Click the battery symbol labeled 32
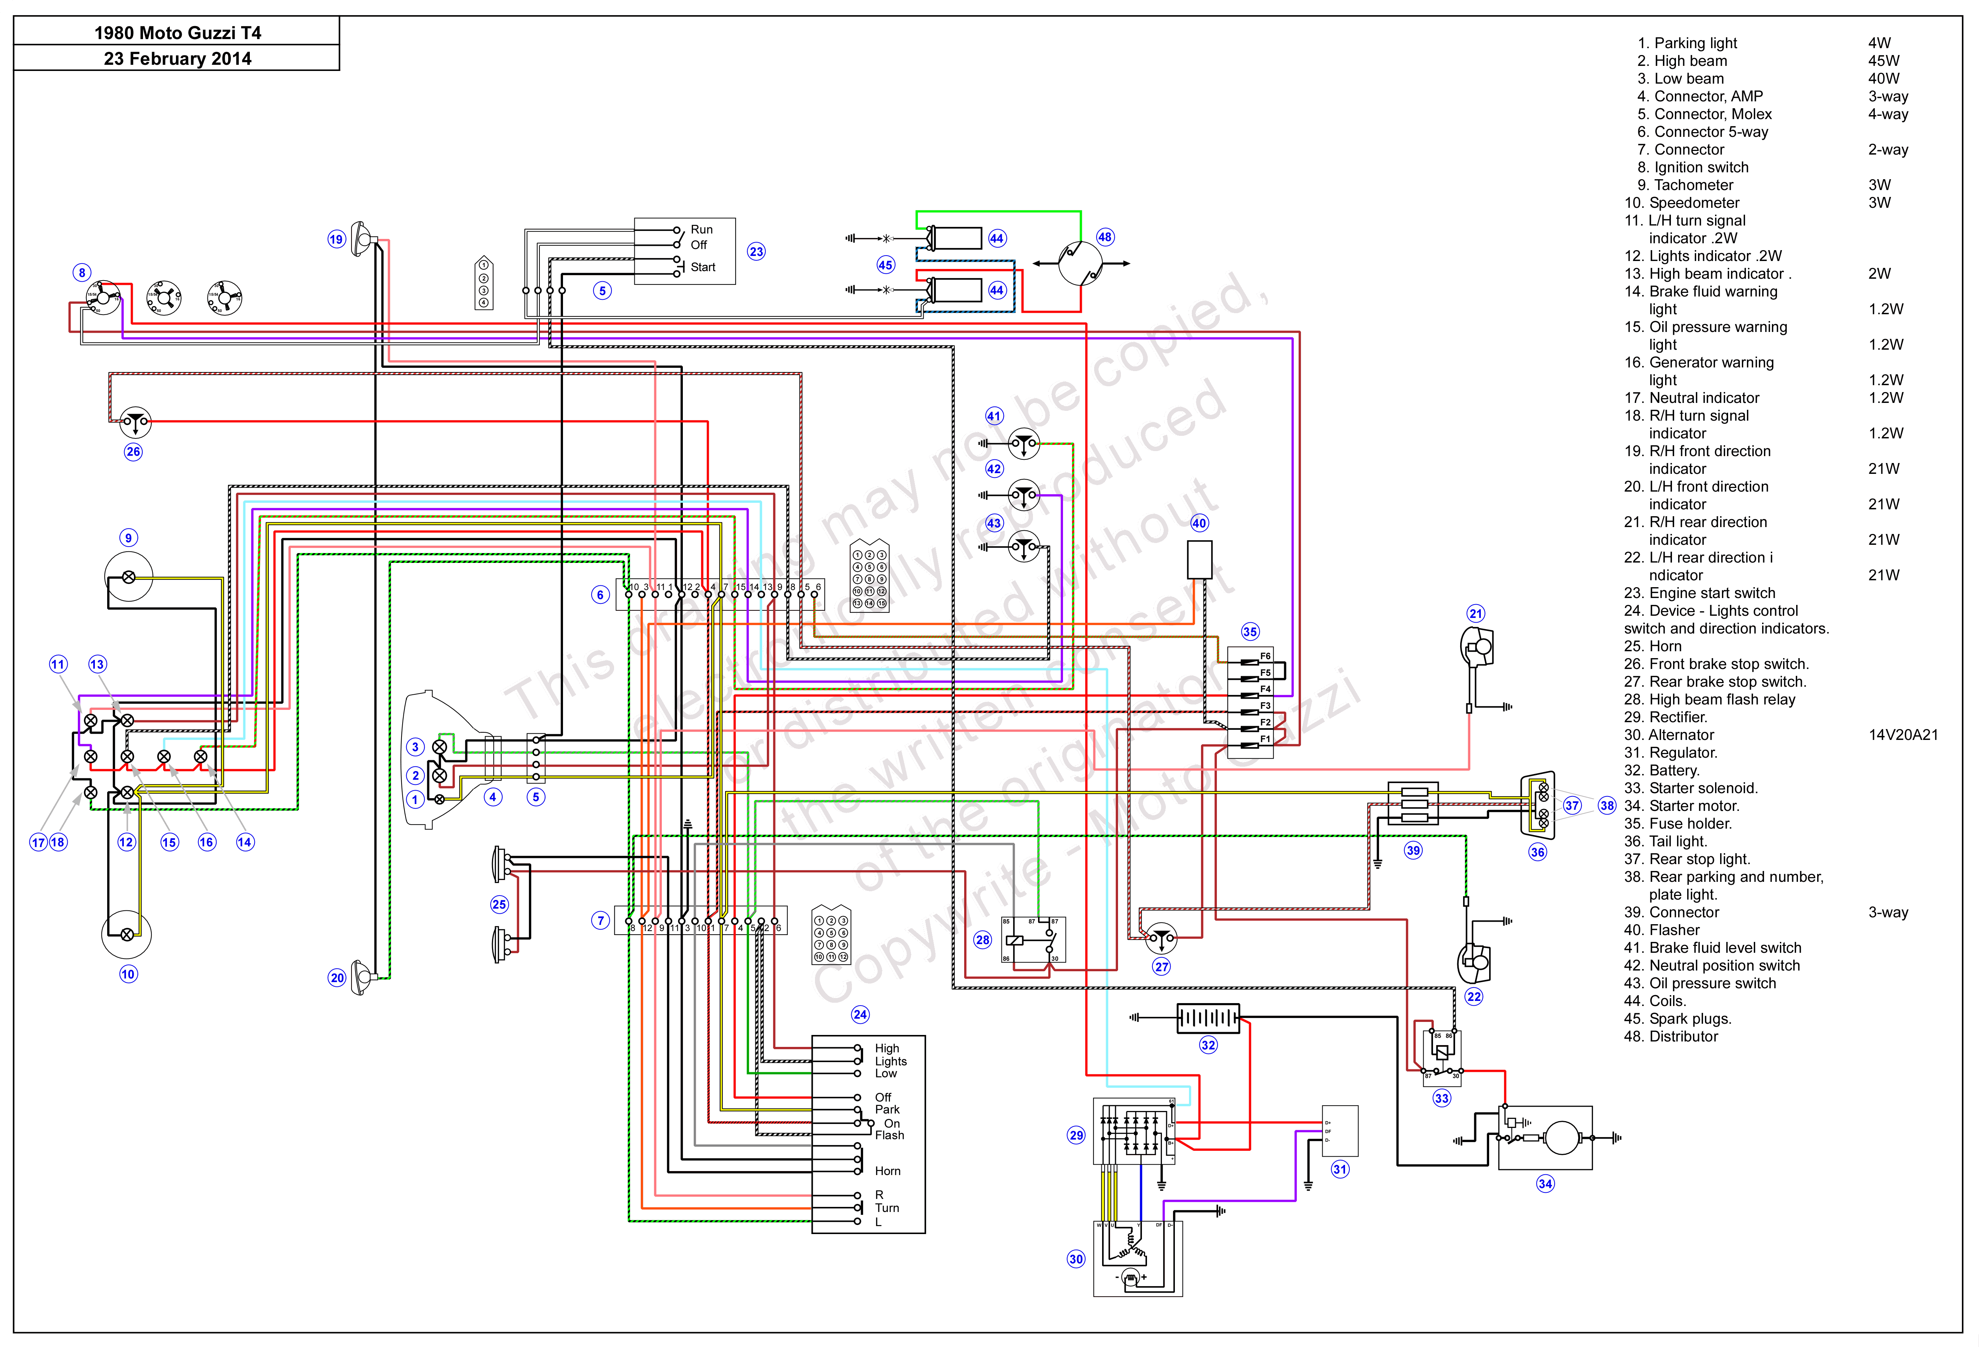Image resolution: width=1979 pixels, height=1347 pixels. coord(1207,1018)
